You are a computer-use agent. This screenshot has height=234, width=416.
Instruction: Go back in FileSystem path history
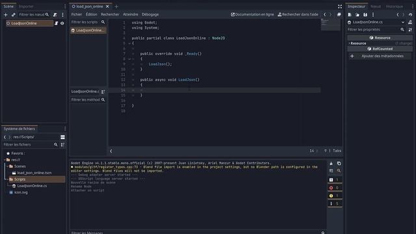click(x=5, y=137)
